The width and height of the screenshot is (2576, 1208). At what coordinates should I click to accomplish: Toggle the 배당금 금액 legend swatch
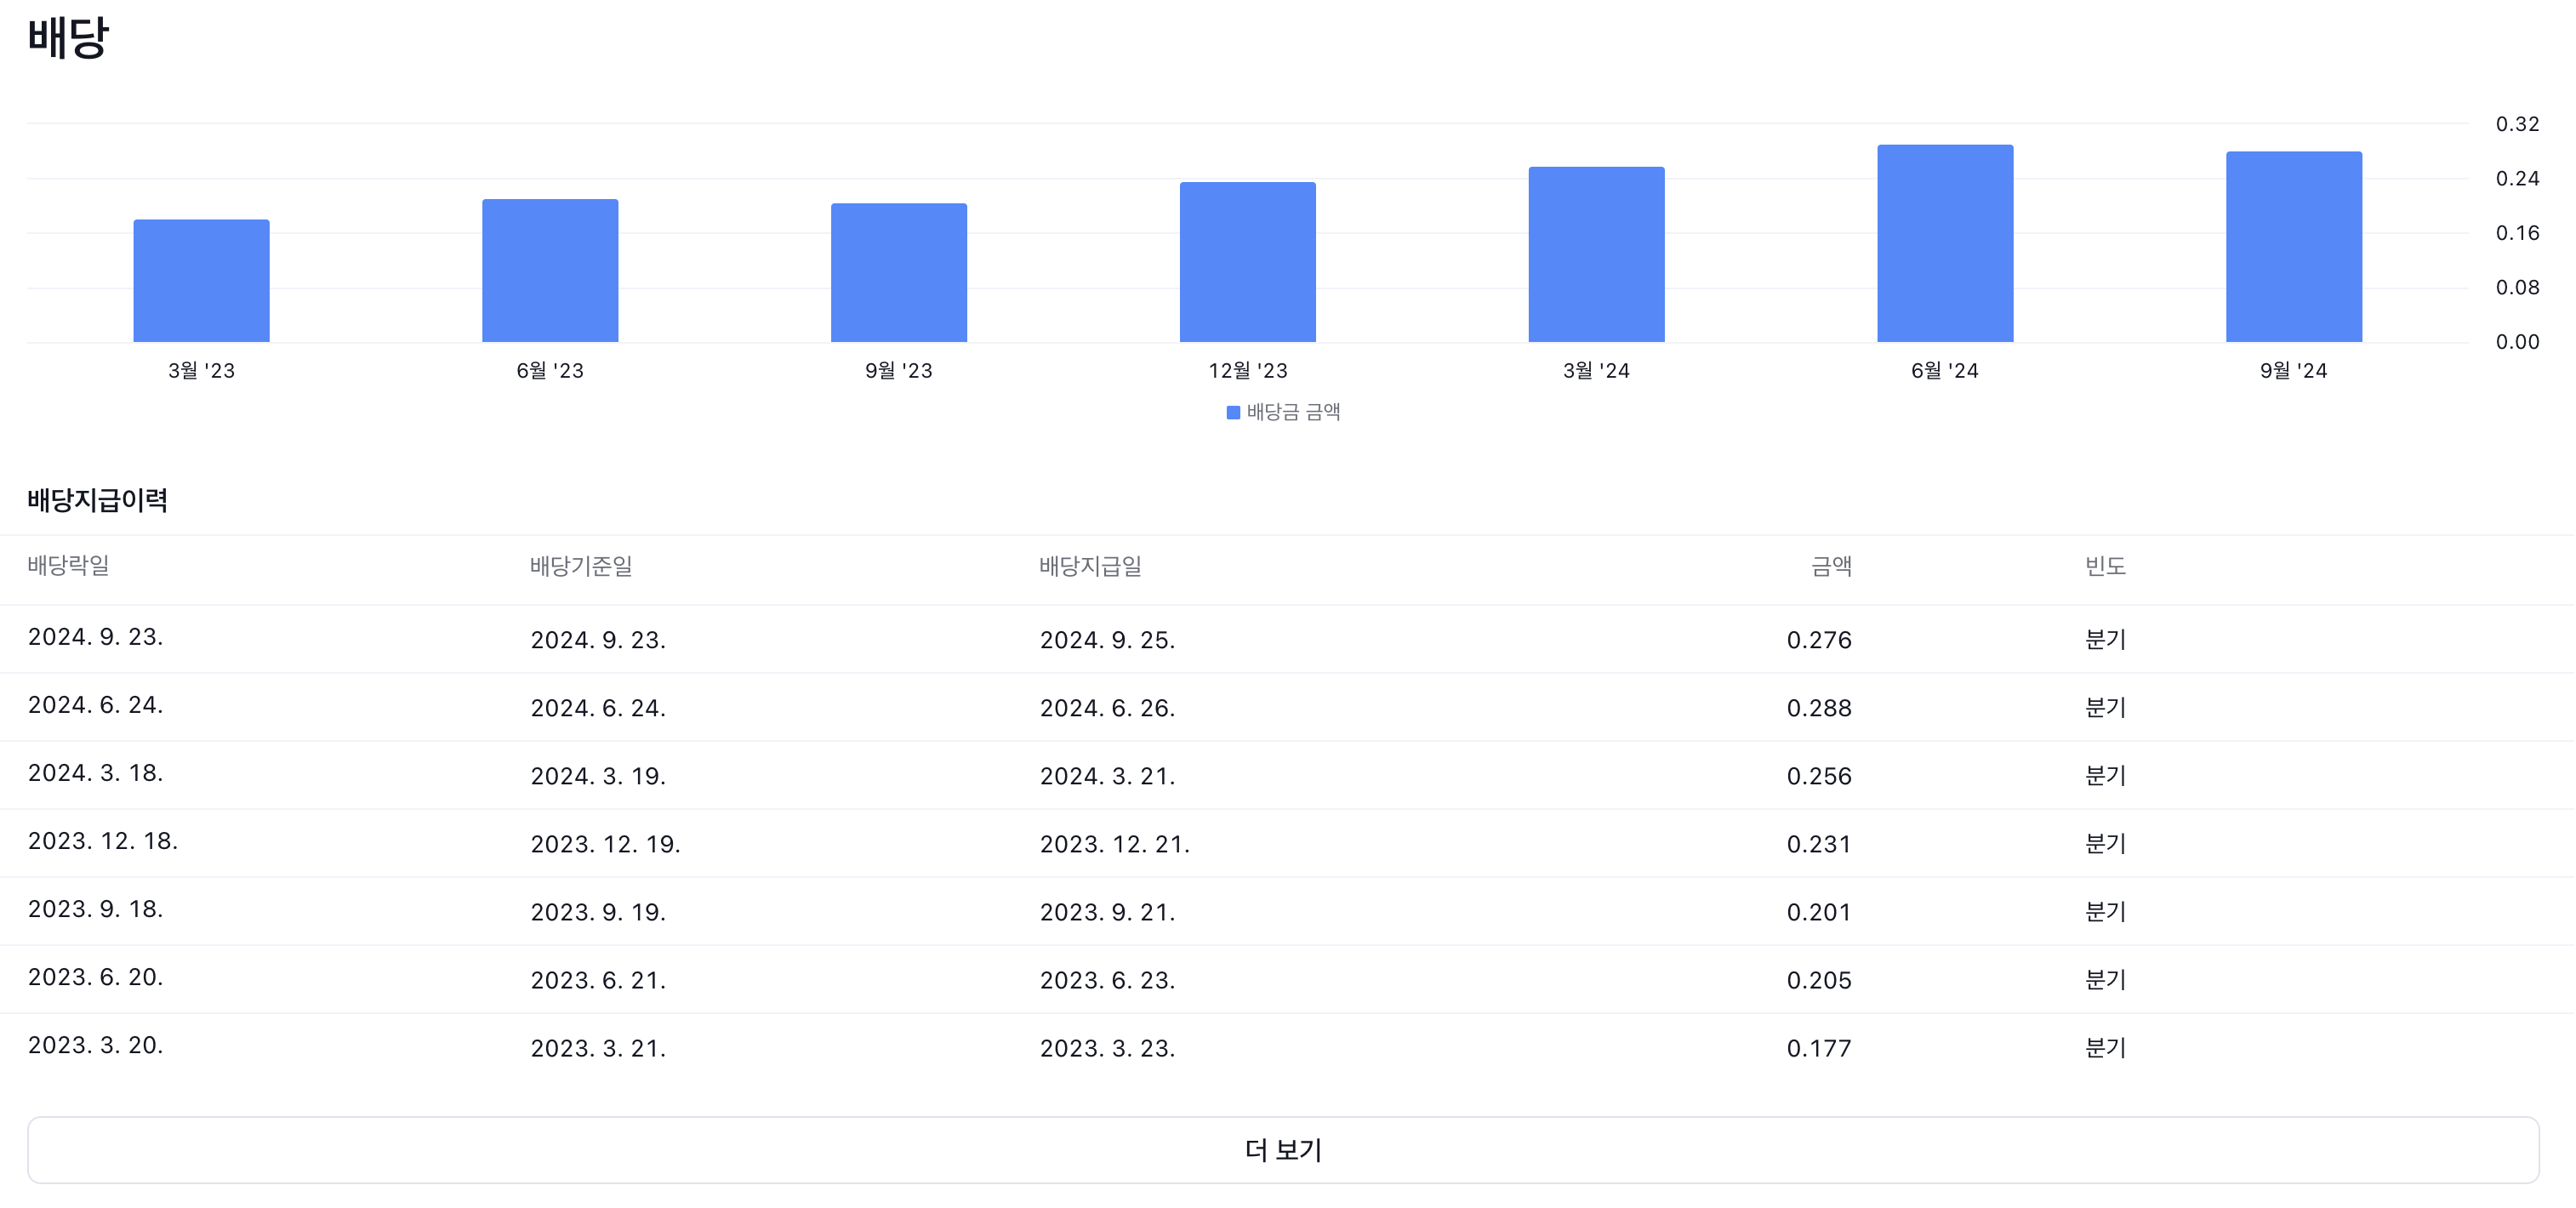[x=1233, y=412]
